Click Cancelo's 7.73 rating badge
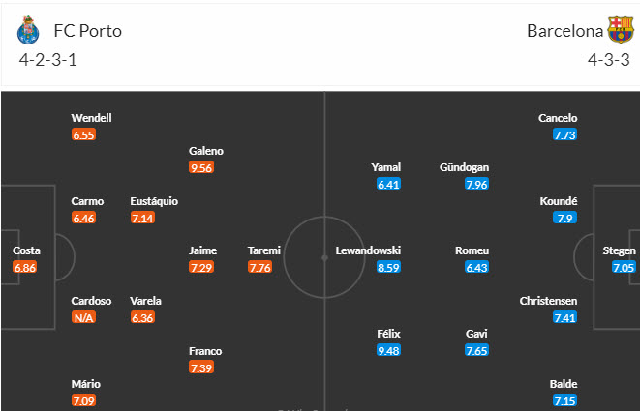Screen dimensions: 640x411 tap(564, 134)
